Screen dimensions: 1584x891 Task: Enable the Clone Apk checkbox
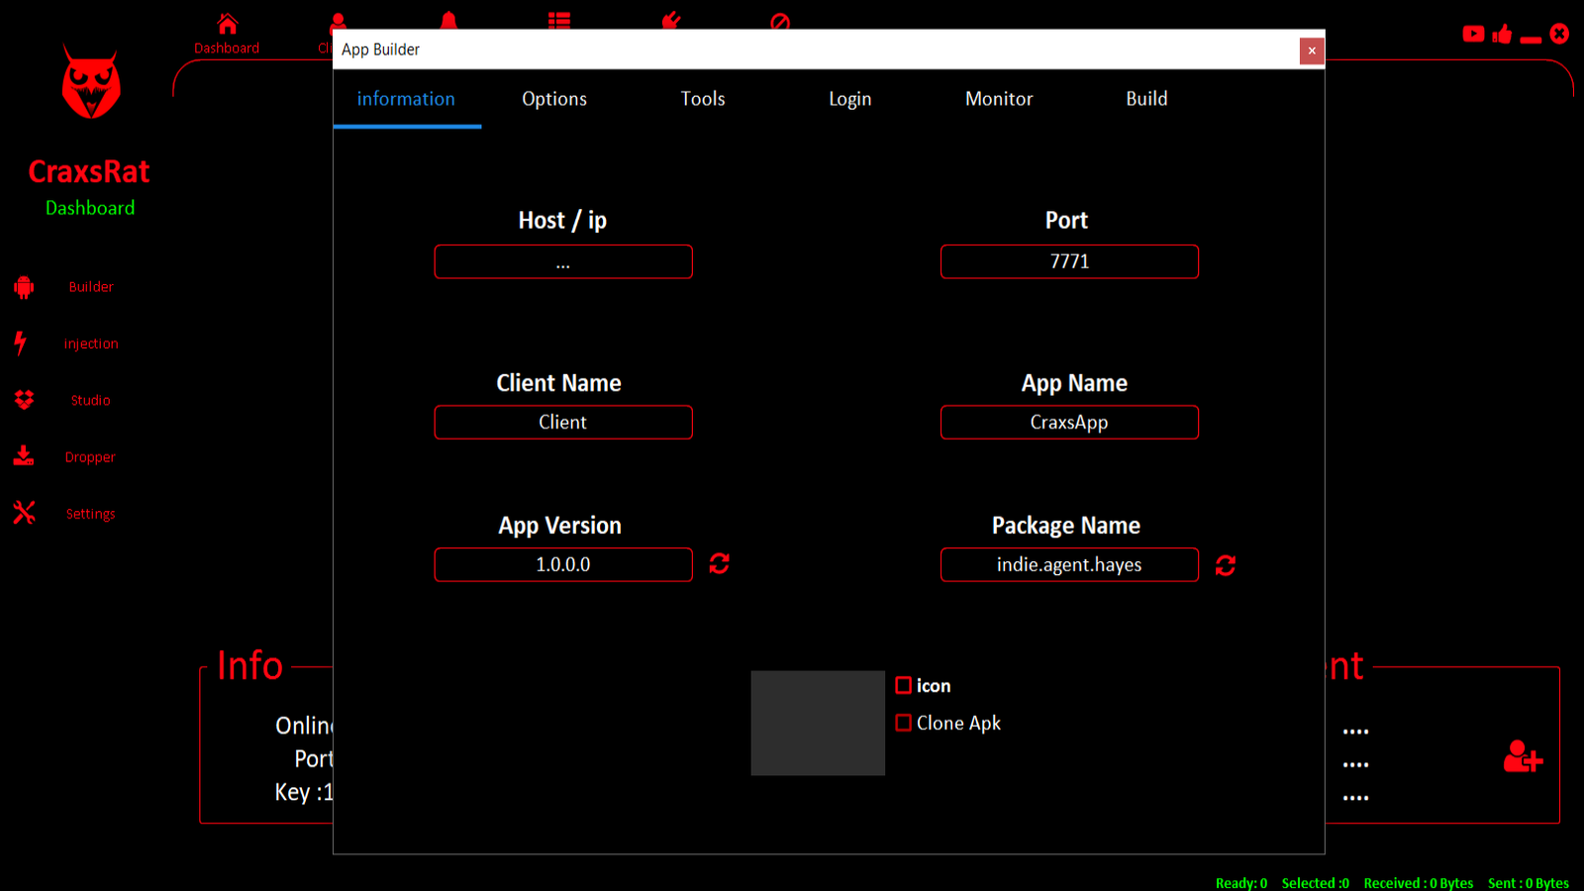pyautogui.click(x=904, y=723)
